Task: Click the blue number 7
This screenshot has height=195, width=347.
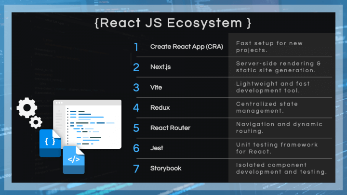Action: tap(136, 169)
